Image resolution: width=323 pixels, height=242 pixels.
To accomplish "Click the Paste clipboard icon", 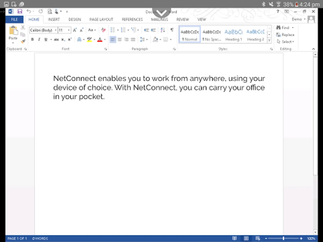I will (x=13, y=30).
